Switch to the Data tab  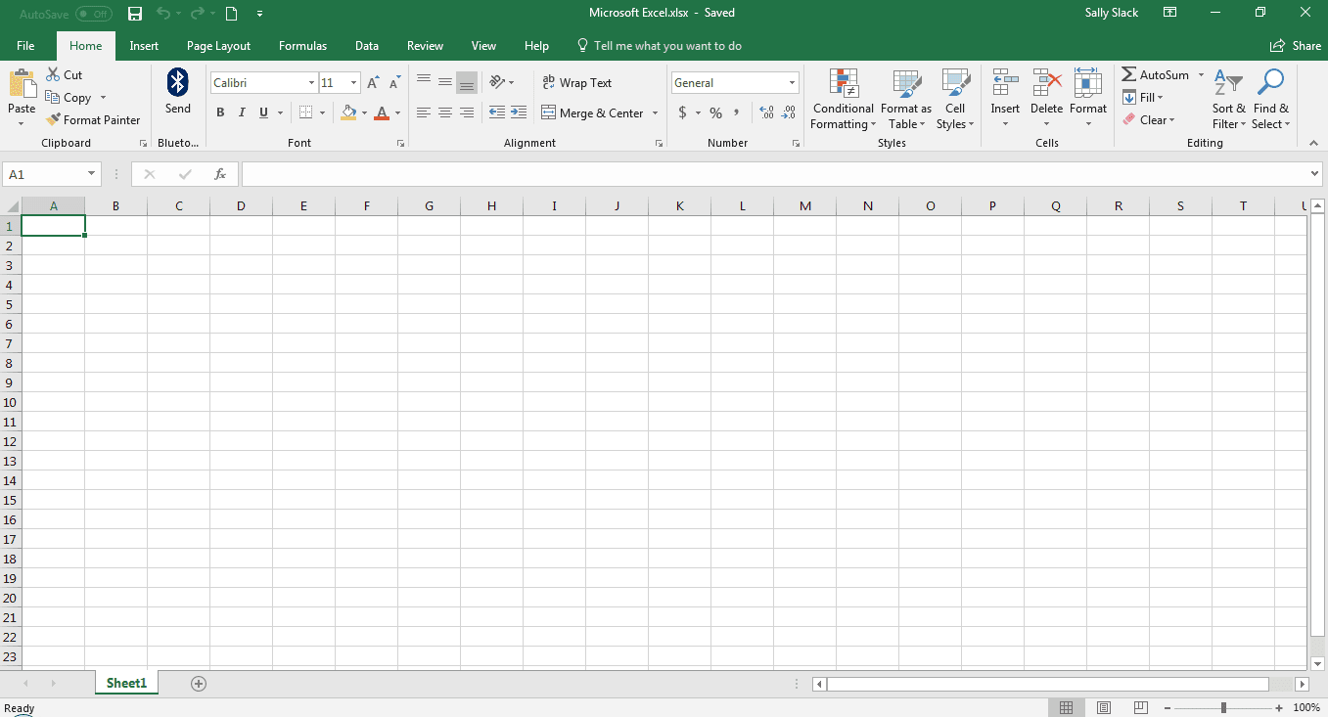(x=367, y=46)
